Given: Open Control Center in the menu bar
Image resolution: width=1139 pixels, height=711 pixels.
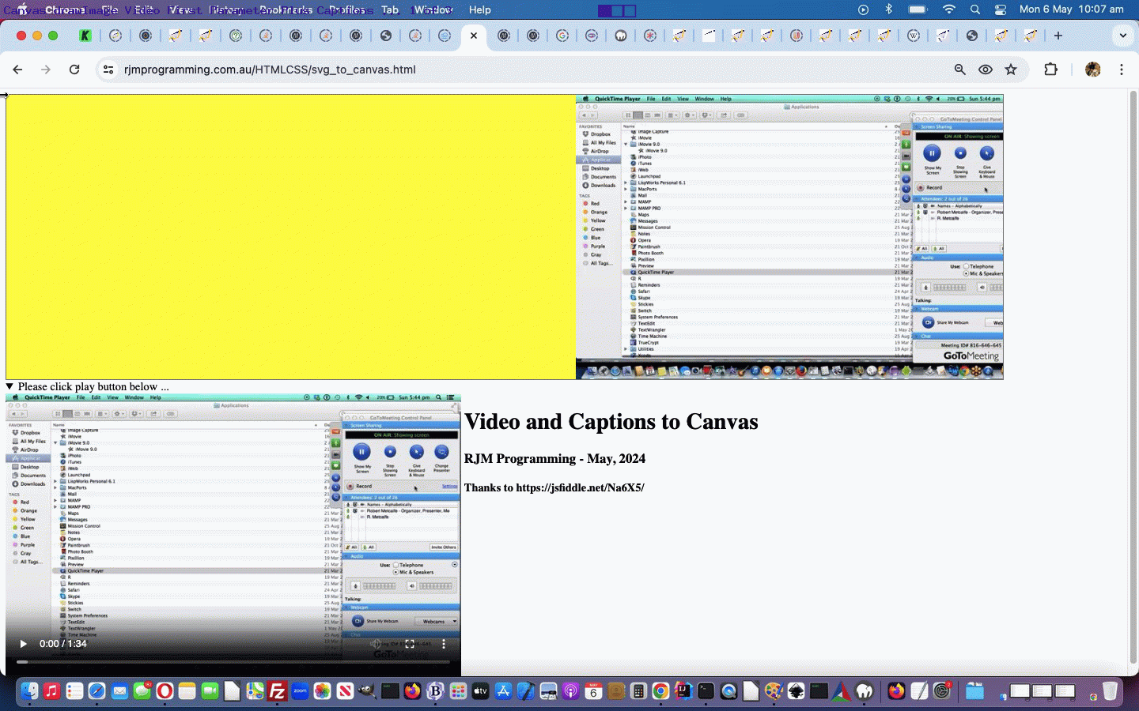Looking at the screenshot, I should pos(1001,9).
